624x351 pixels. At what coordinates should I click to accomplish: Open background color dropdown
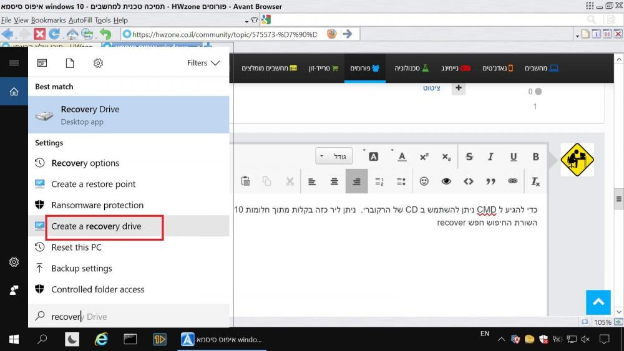(x=373, y=156)
